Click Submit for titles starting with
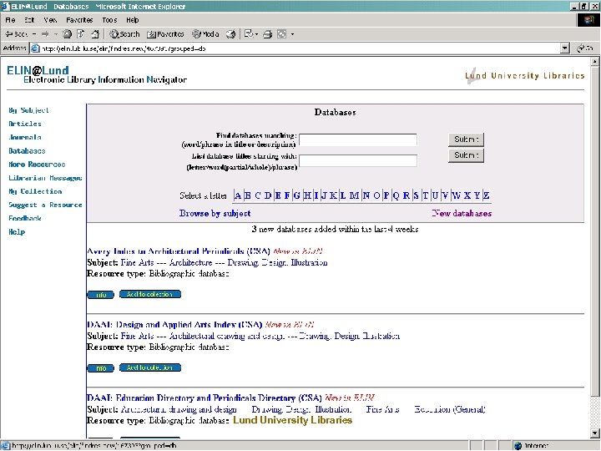 466,155
